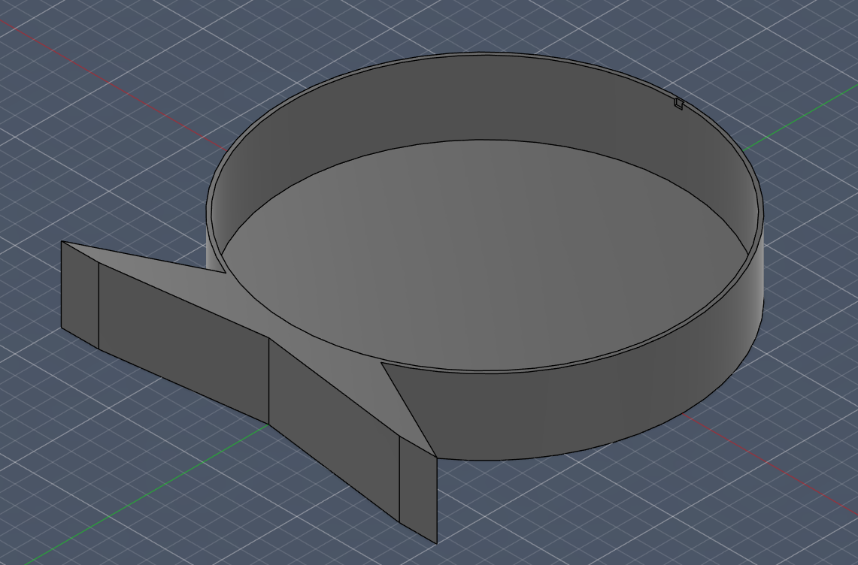Click the thin top rim of the ring
The image size is (858, 565).
point(481,54)
